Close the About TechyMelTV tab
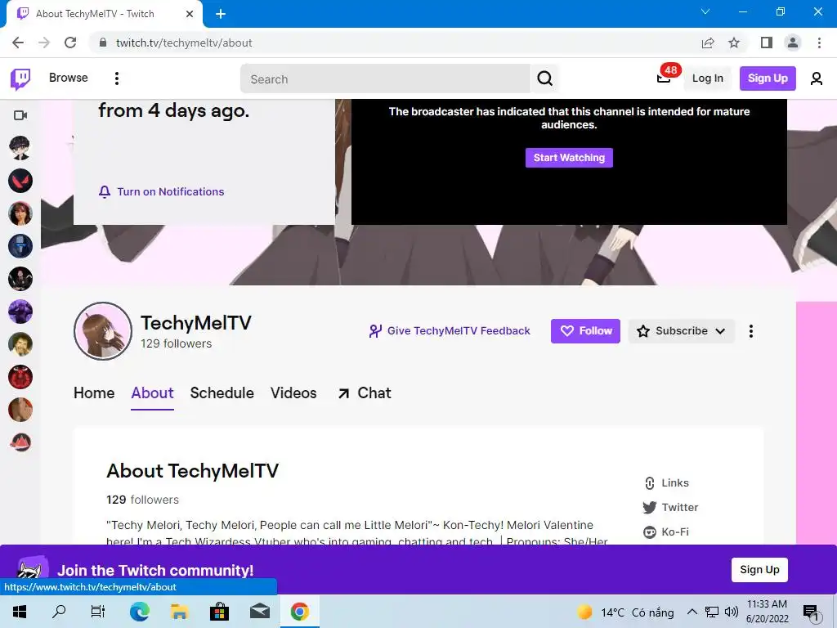 coord(190,14)
